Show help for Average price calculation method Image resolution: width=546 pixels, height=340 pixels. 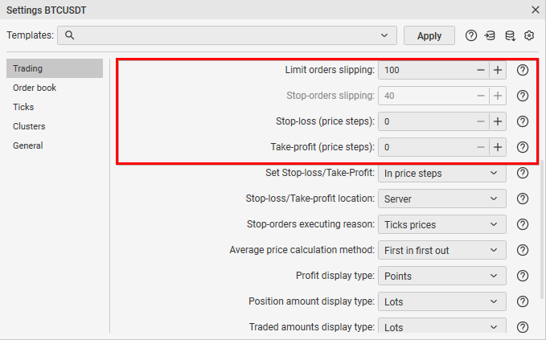point(523,250)
